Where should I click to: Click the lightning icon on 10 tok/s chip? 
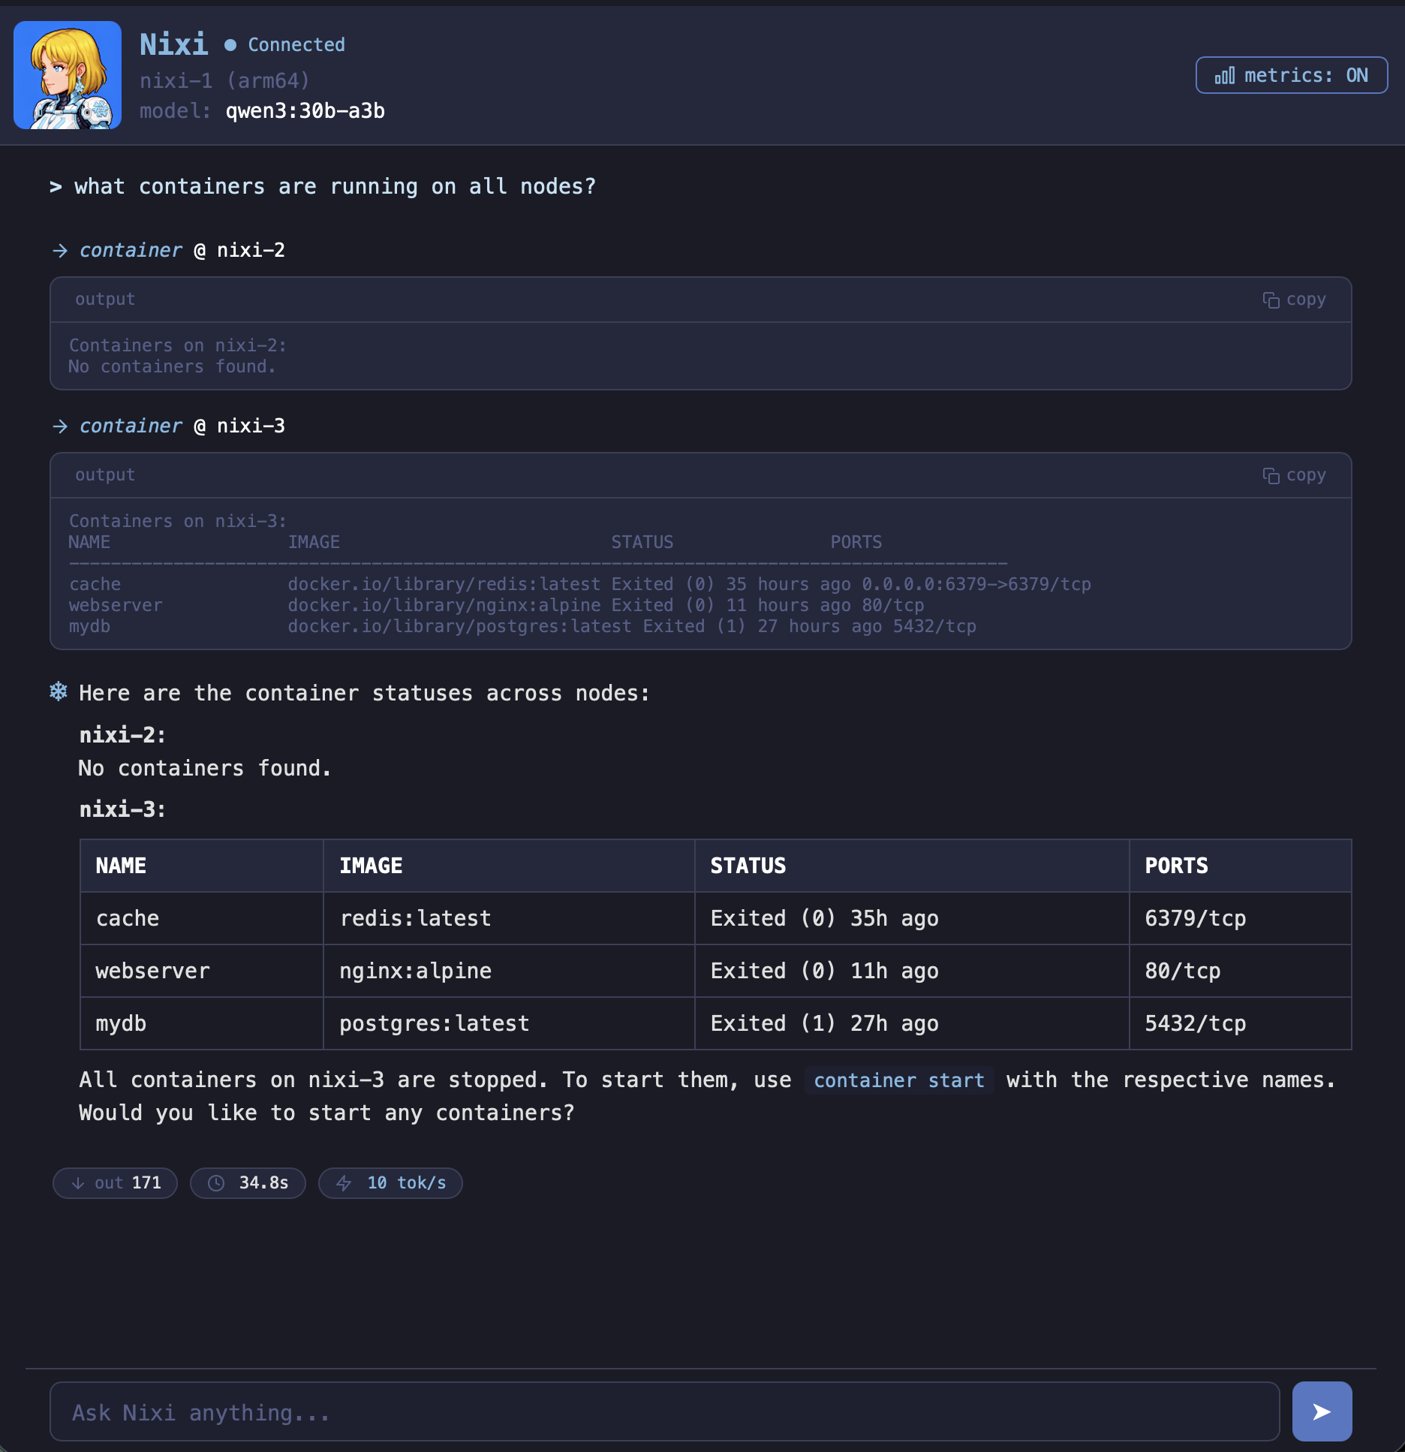point(344,1182)
